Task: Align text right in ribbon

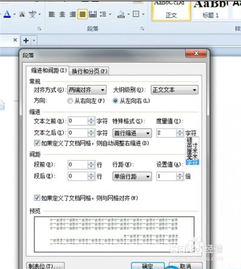Action: [x=72, y=14]
